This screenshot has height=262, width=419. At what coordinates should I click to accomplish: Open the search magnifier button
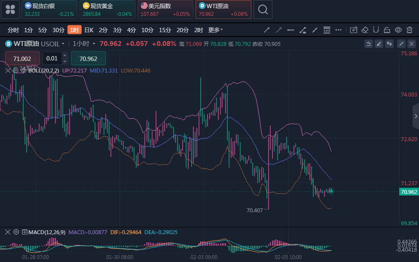[x=263, y=9]
